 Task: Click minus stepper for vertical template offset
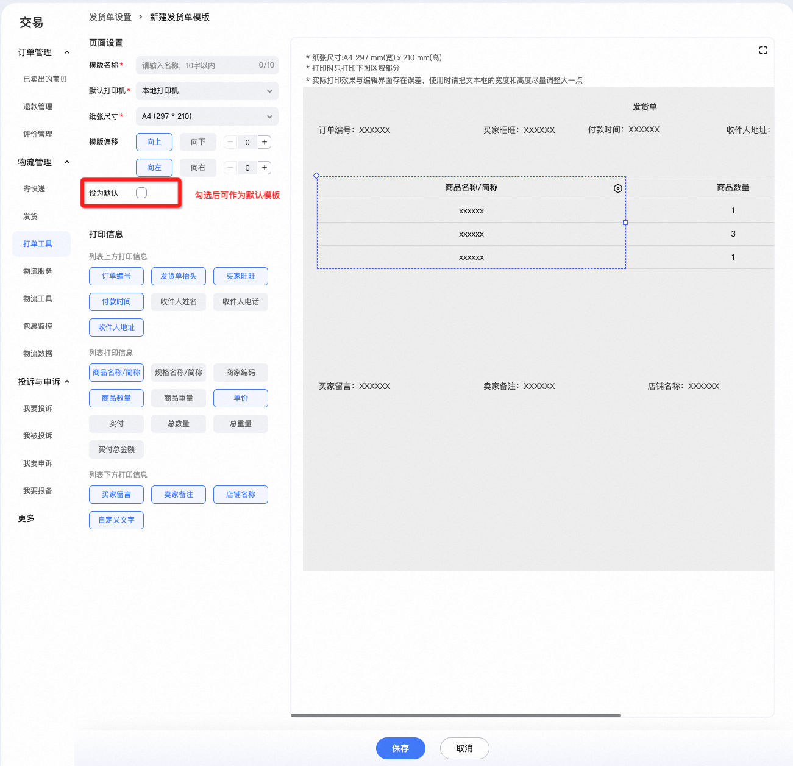230,142
